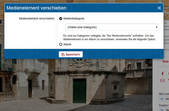Viewport: 169px width, 111px height.
Task: Click the copy icon below the Kopiere label
Action: point(162,110)
